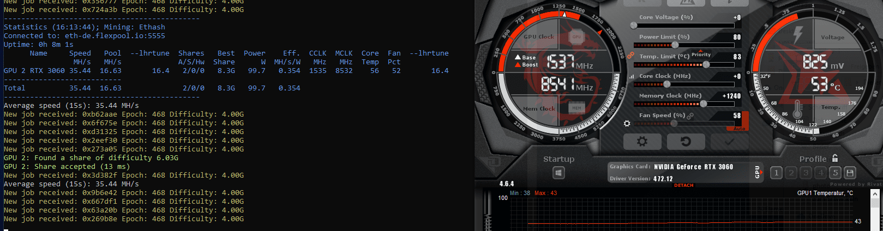This screenshot has height=231, width=883.
Task: Click the Memory Clock slider handle
Action: click(x=704, y=104)
